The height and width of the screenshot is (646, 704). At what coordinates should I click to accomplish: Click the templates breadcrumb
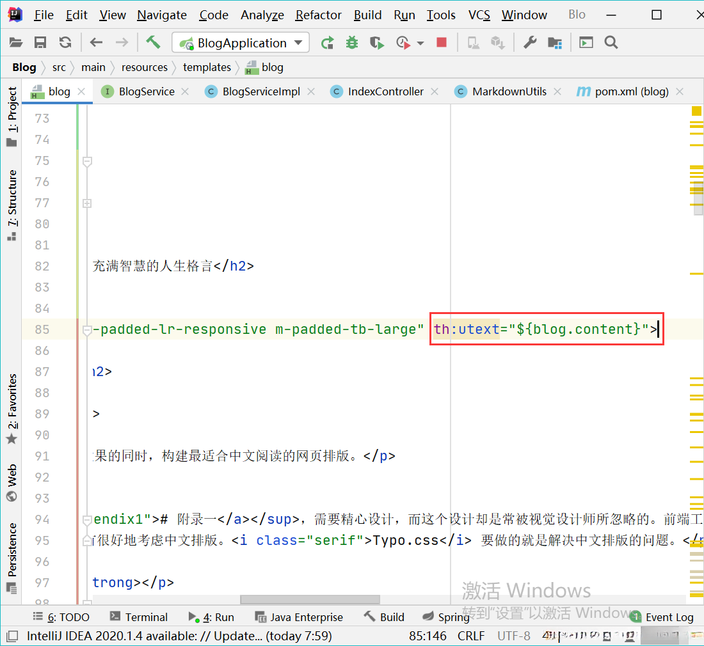[x=207, y=67]
